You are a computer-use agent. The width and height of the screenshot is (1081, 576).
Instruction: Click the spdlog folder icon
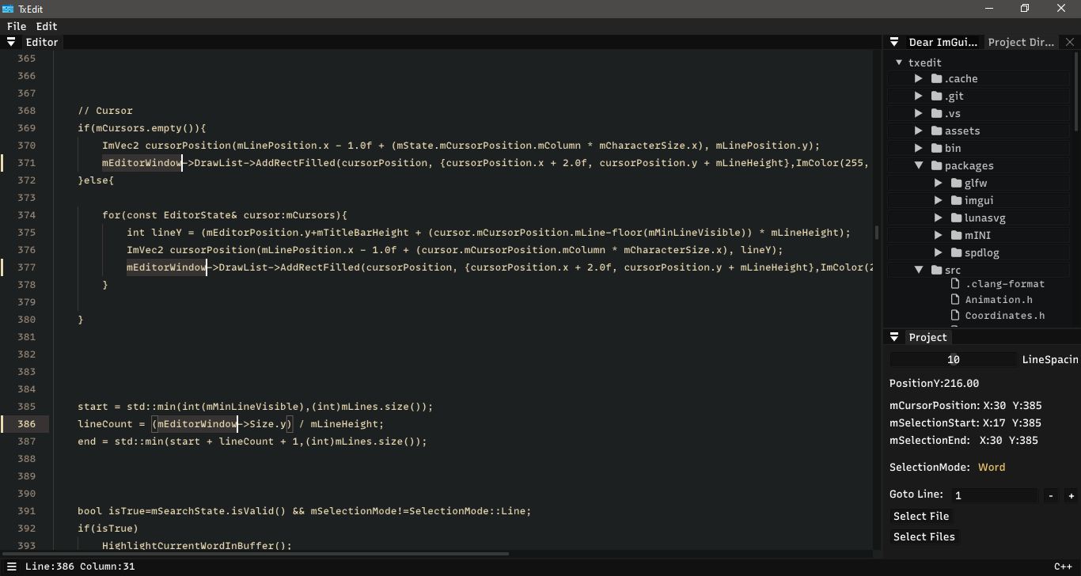pyautogui.click(x=957, y=252)
